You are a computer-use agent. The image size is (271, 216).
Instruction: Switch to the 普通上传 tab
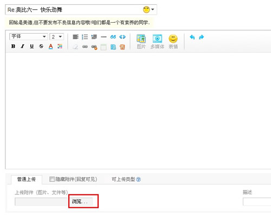pyautogui.click(x=27, y=179)
